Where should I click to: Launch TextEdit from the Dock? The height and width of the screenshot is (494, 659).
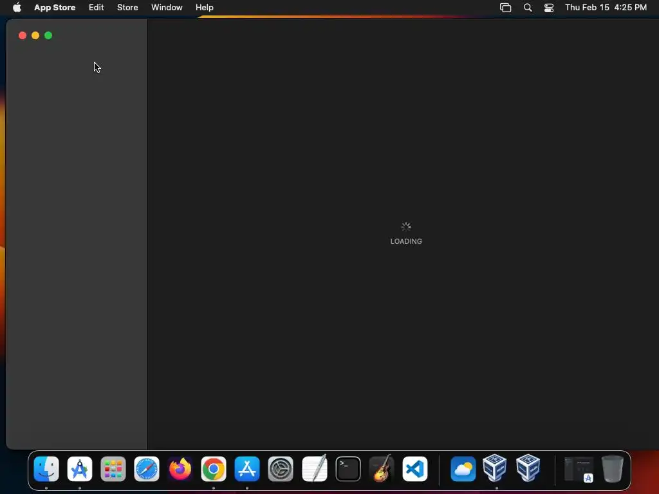pyautogui.click(x=314, y=469)
